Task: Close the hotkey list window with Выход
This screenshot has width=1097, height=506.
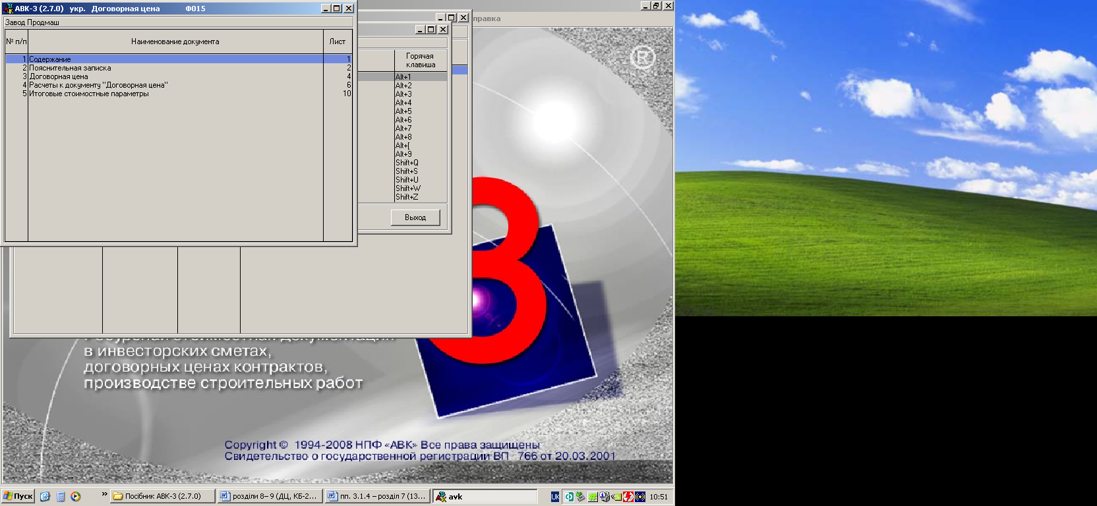Action: pyautogui.click(x=415, y=217)
